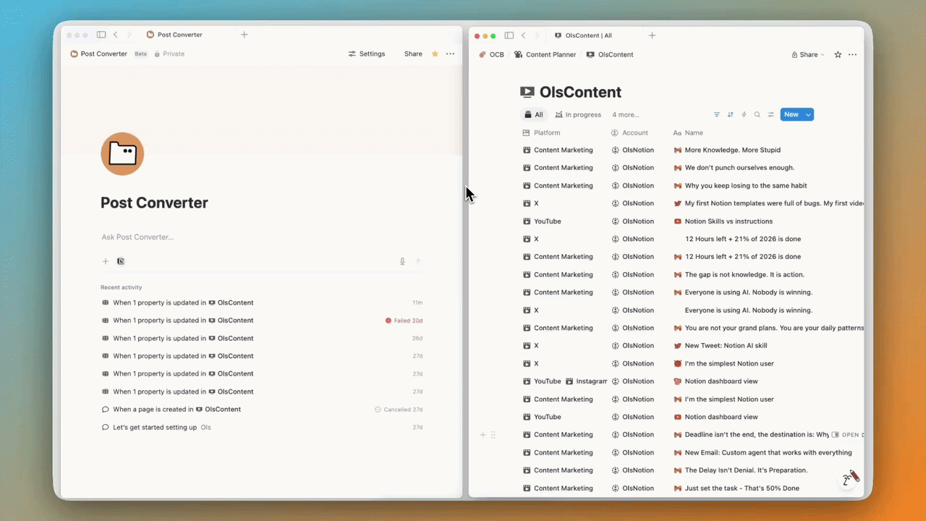Add an attachment with the plus icon below the prompt
This screenshot has width=926, height=521.
click(x=106, y=261)
